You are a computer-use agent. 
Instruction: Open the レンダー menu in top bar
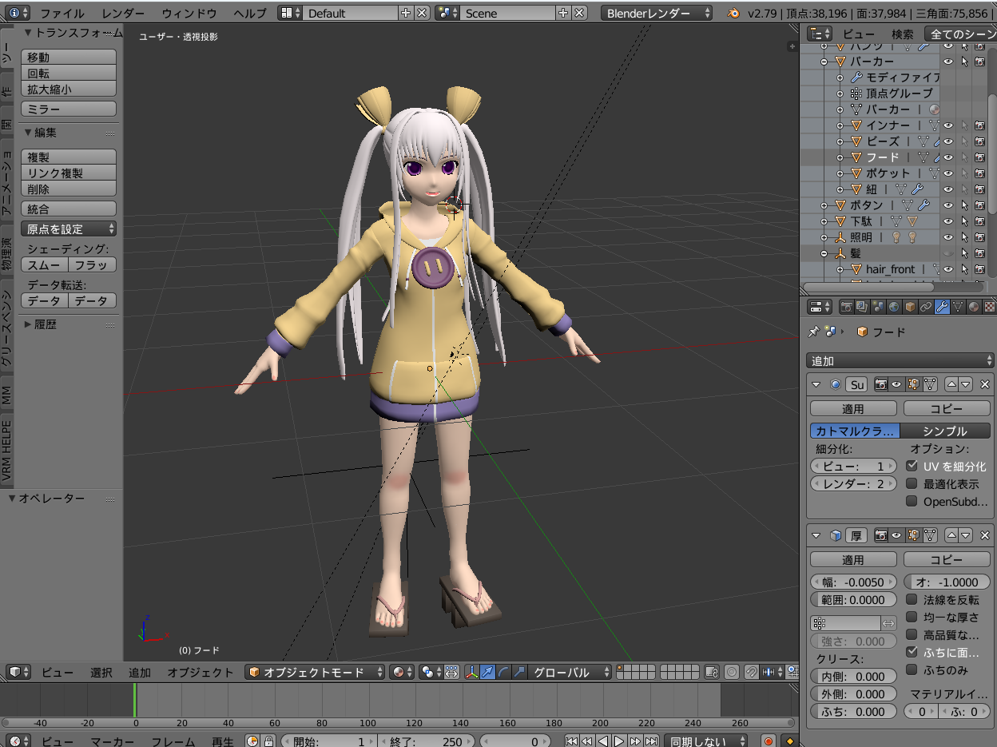(123, 13)
